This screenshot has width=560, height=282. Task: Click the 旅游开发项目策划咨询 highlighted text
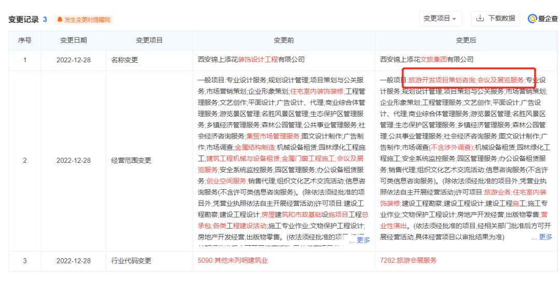tap(441, 80)
